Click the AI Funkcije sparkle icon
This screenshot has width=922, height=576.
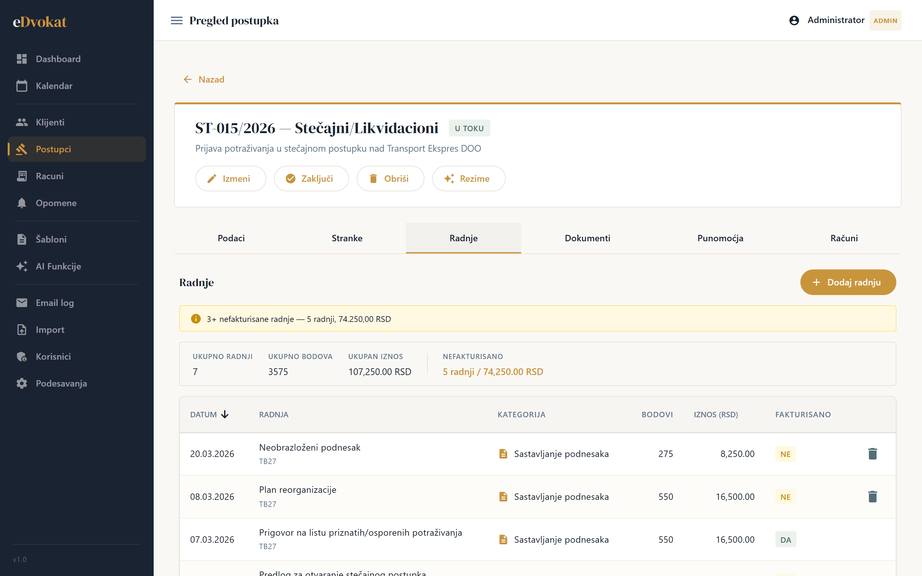(x=22, y=266)
